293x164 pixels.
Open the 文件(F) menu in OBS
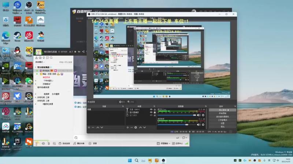click(90, 19)
